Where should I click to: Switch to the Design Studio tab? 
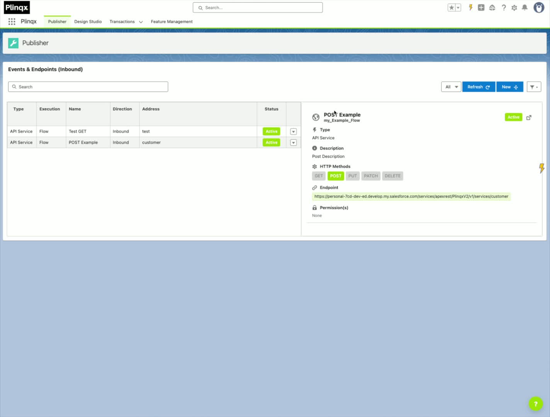click(88, 22)
